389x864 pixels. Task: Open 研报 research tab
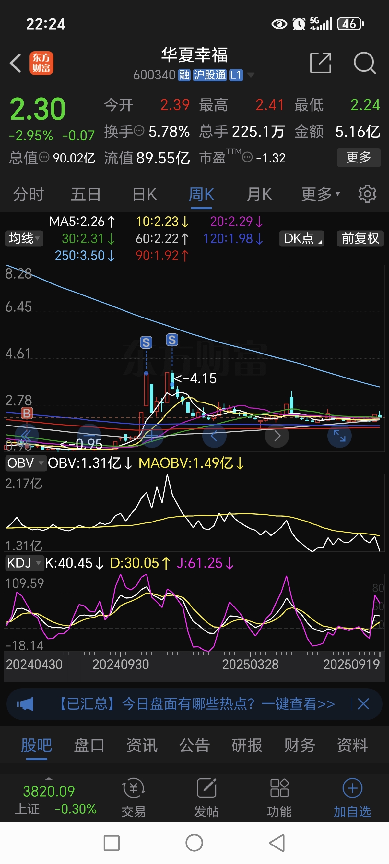tap(247, 746)
